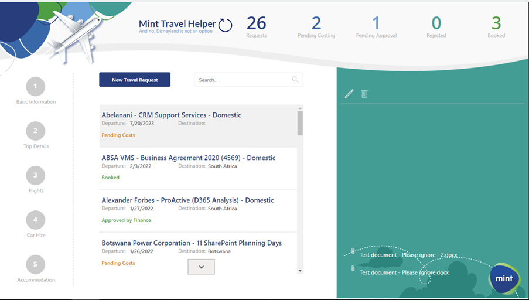
Task: Click the Mint Travel Helper title
Action: pyautogui.click(x=178, y=23)
